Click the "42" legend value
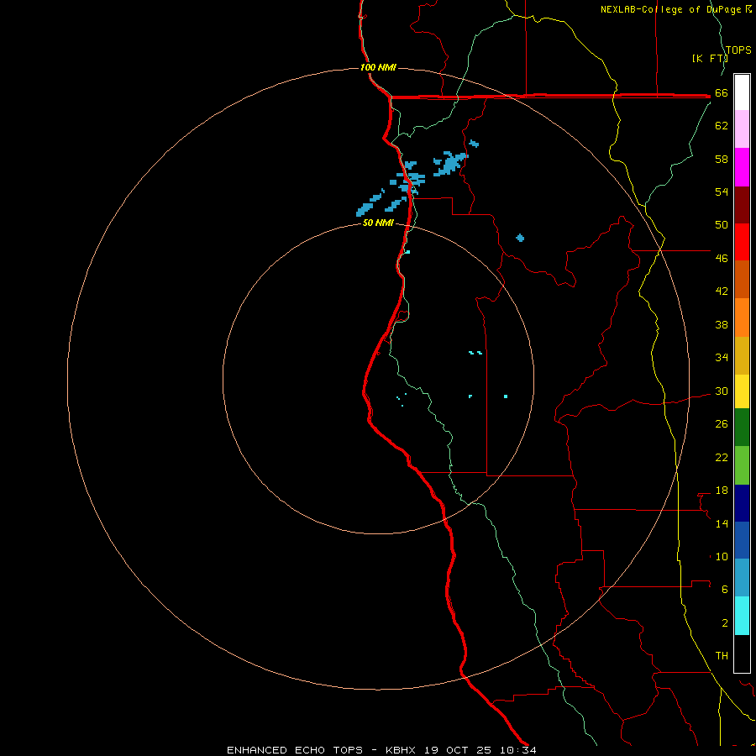Image resolution: width=756 pixels, height=756 pixels. pyautogui.click(x=722, y=291)
